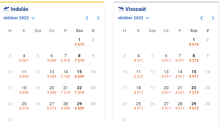Choose departure date 27 priced 8 074
Image resolution: width=222 pixels, height=126 pixels.
click(52, 106)
